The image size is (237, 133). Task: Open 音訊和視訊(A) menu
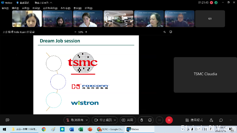click(x=50, y=8)
